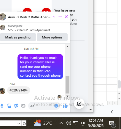The image size is (121, 129).
Task: Open the clock showing 12:51 AM
Action: tap(96, 123)
